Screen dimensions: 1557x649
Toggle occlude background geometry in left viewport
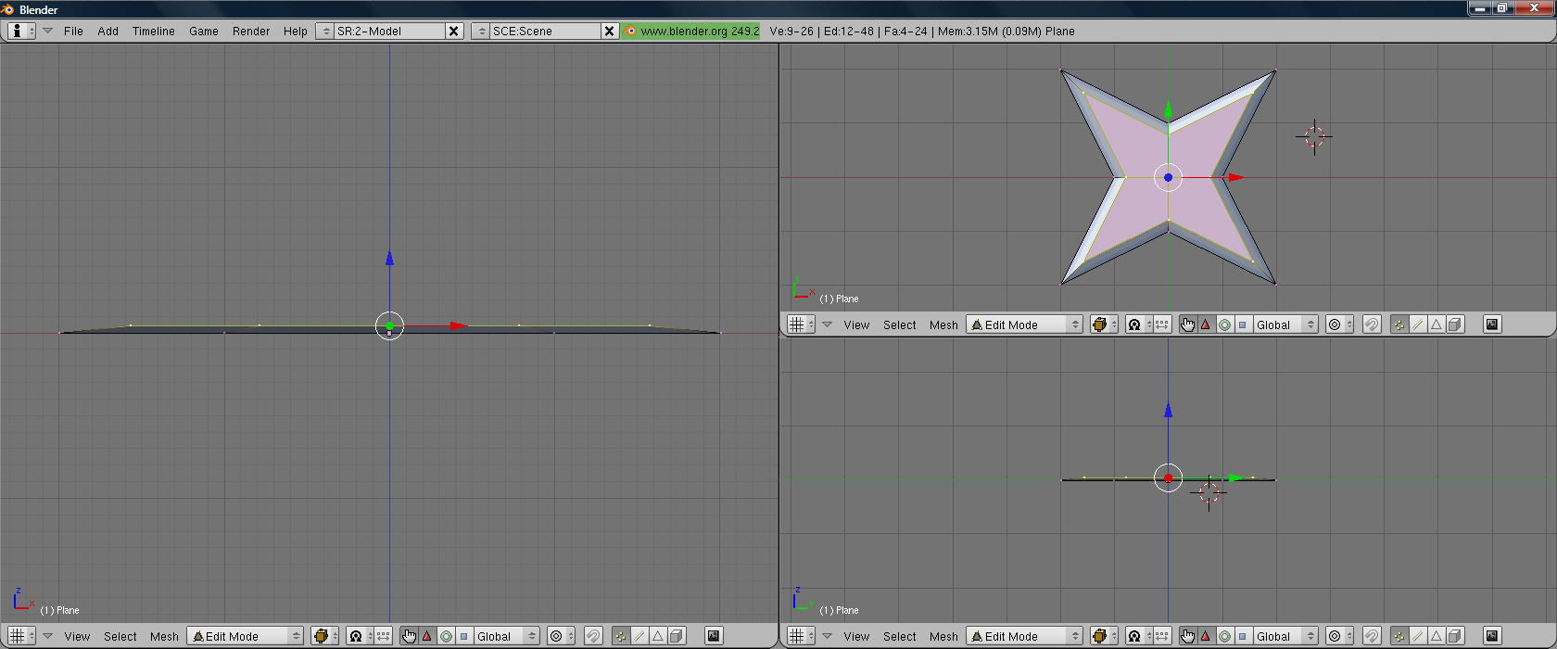tap(677, 636)
